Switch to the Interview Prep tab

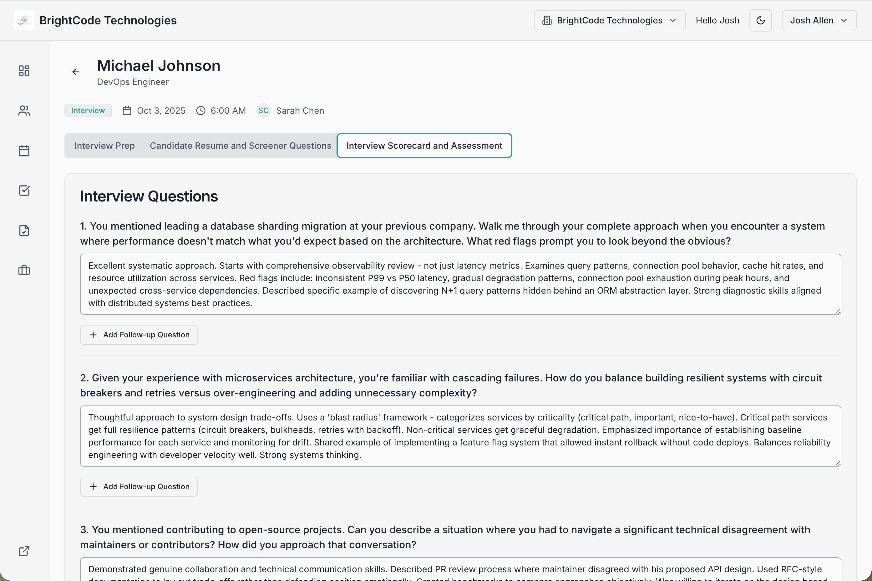coord(104,145)
